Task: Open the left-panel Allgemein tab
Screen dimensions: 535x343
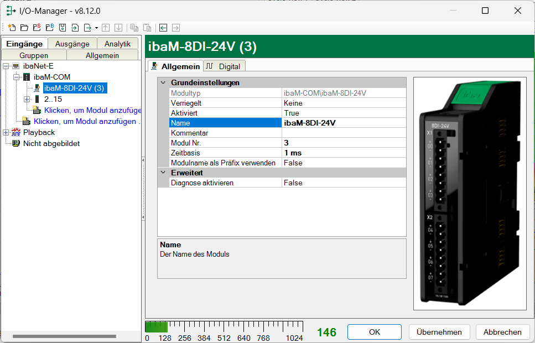Action: 102,55
